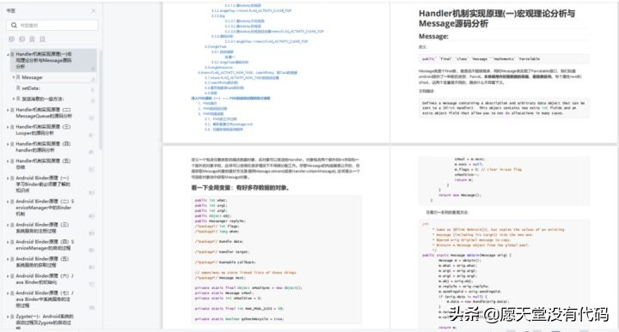The height and width of the screenshot is (332, 619).
Task: Select the Message: bookmark entry
Action: (x=33, y=77)
